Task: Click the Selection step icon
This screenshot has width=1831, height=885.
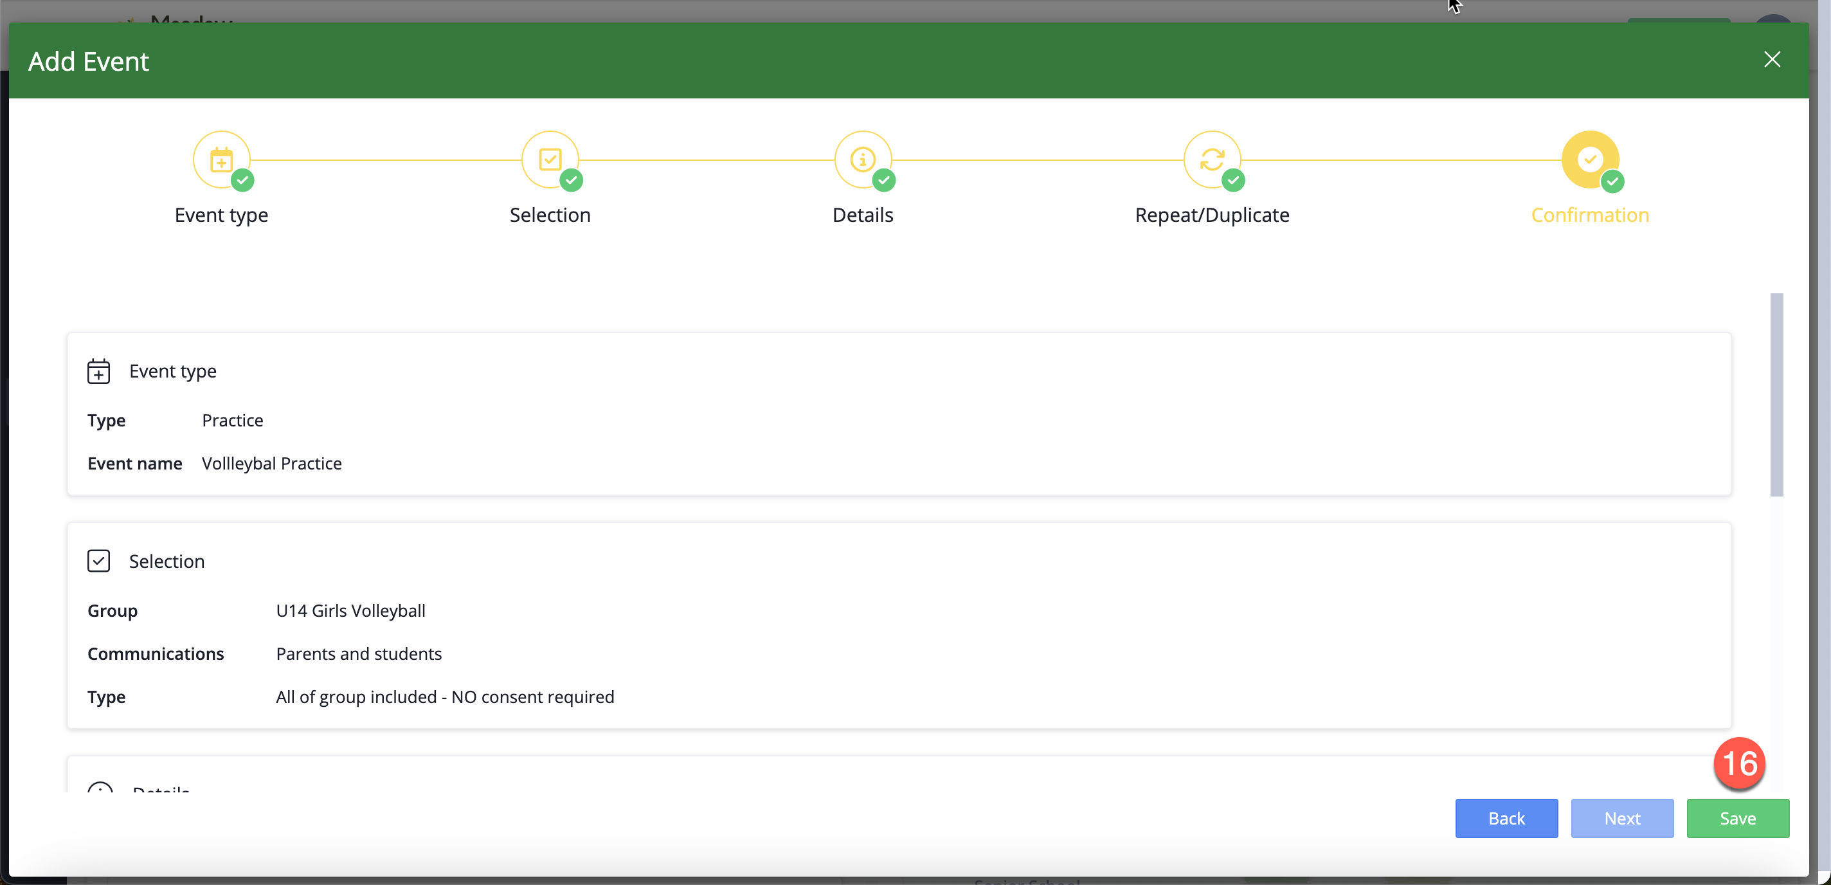Action: pos(550,160)
